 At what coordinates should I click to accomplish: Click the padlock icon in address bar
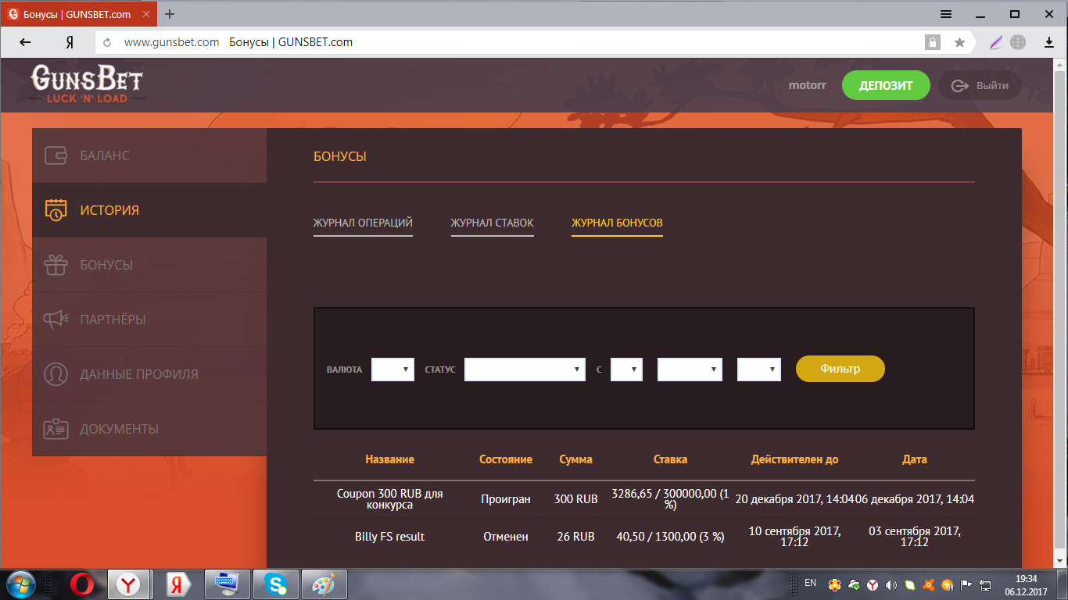[932, 42]
